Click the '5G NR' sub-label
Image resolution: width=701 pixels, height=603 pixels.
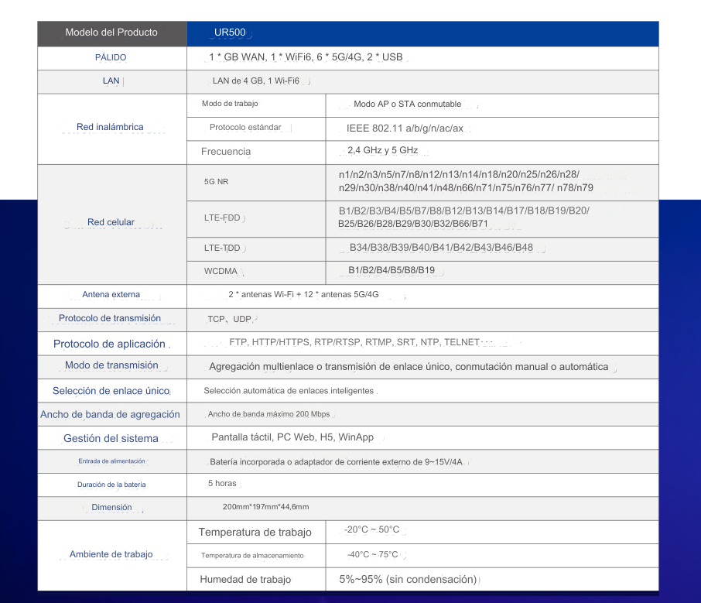click(216, 182)
